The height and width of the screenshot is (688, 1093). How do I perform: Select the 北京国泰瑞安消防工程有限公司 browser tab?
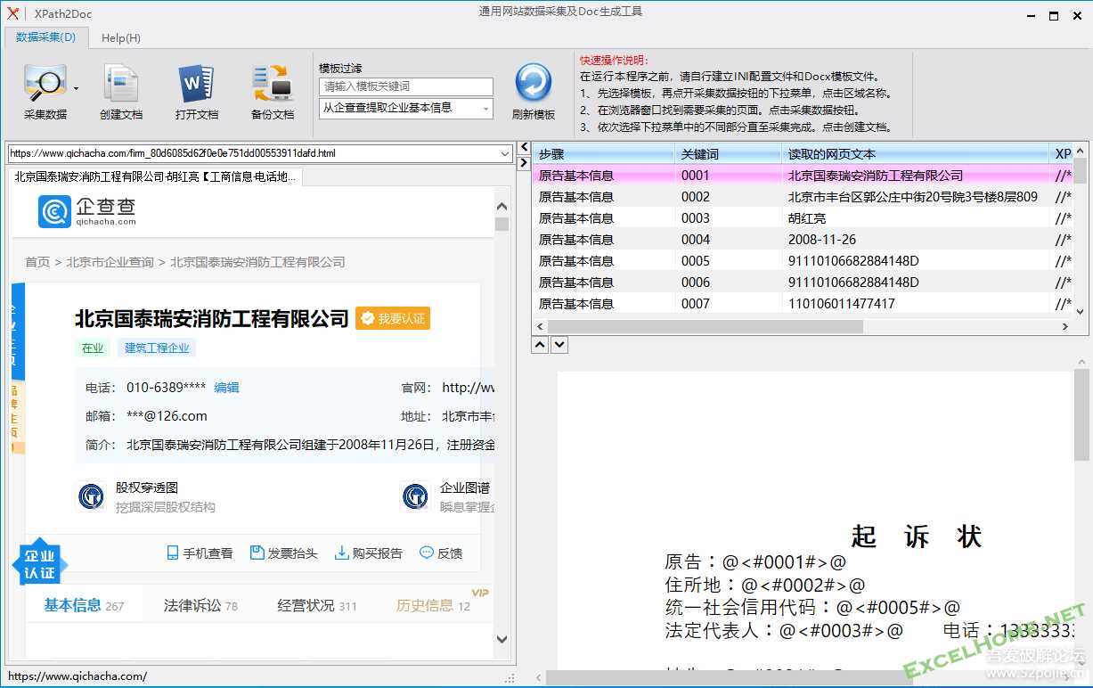[x=155, y=177]
